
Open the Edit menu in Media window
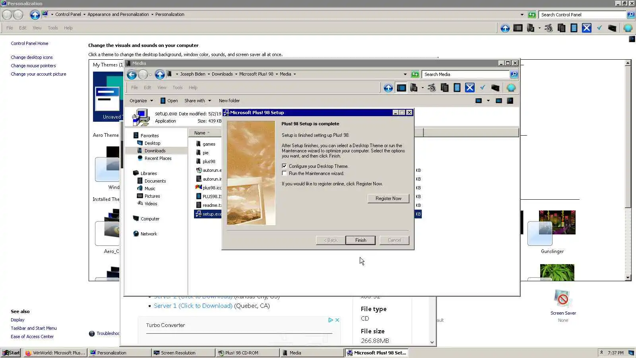147,88
